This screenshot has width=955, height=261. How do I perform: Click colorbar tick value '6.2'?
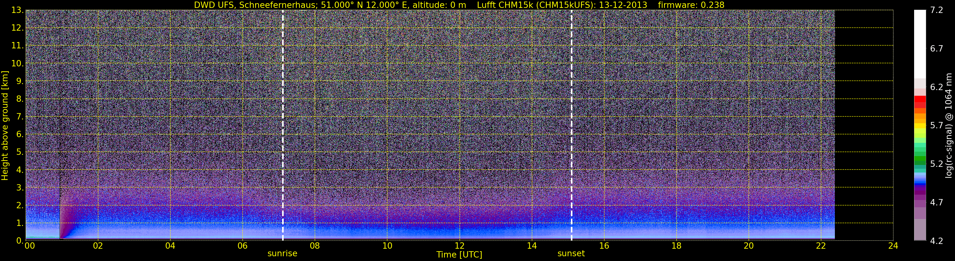[x=937, y=87]
